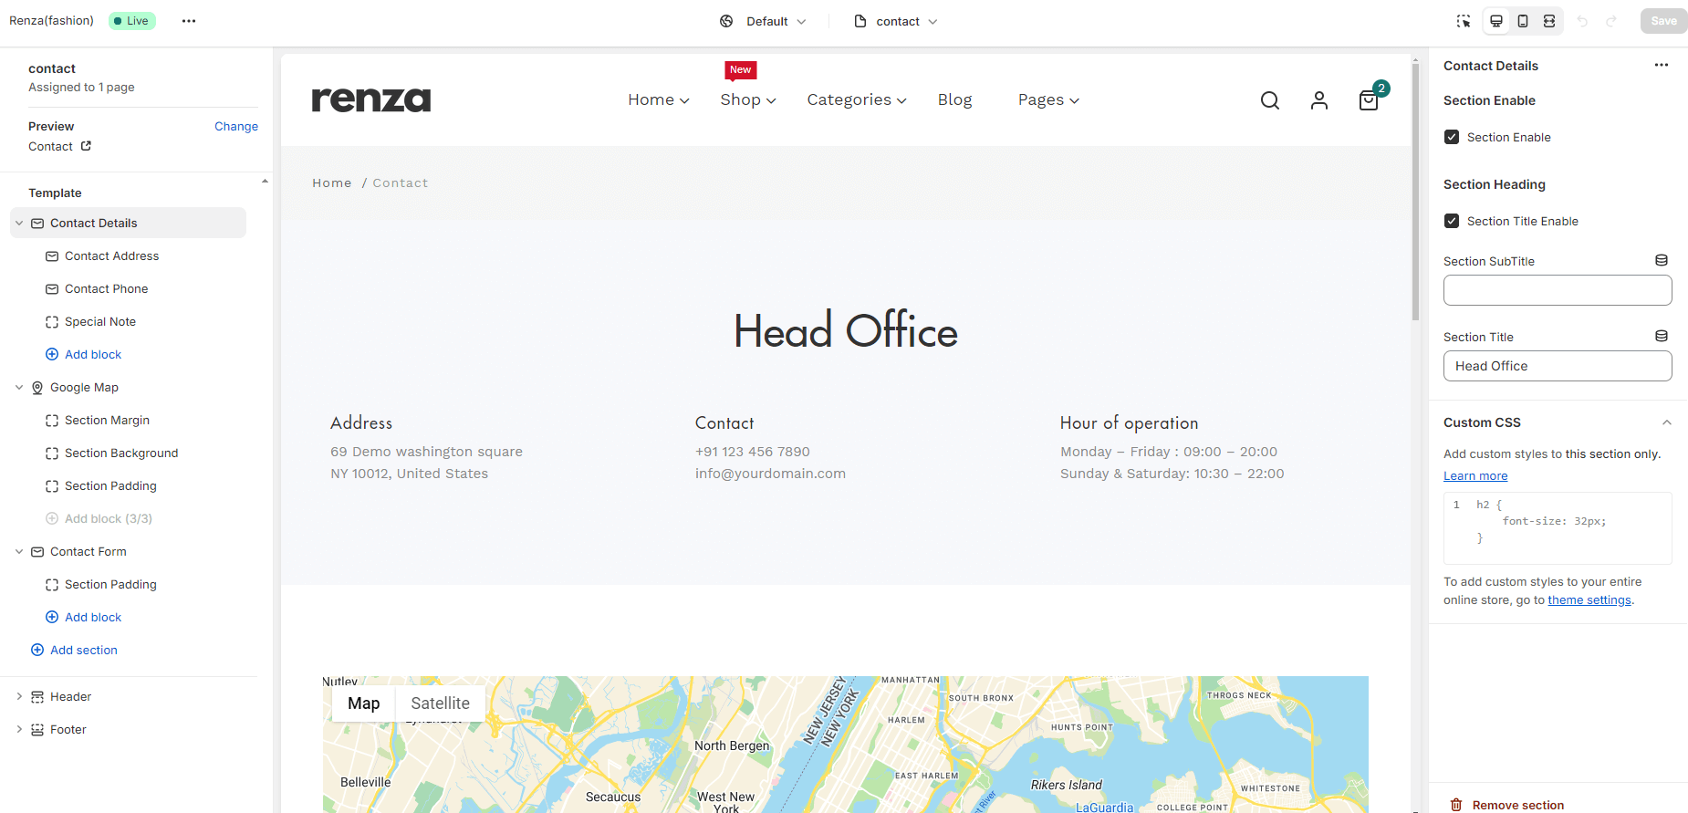Open the search icon in store header

(1270, 100)
